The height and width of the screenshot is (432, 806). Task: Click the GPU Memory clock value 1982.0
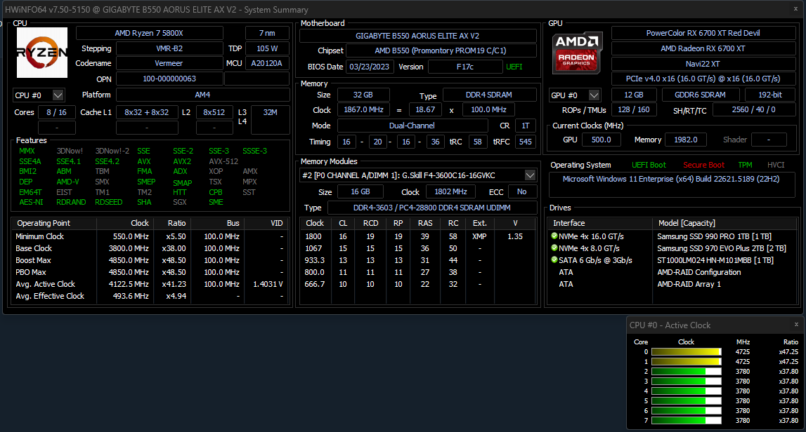tap(687, 140)
